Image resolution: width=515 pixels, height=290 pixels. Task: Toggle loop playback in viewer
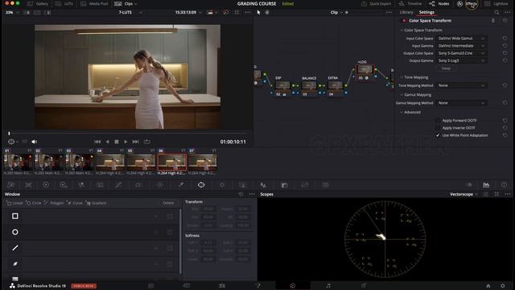click(x=146, y=142)
